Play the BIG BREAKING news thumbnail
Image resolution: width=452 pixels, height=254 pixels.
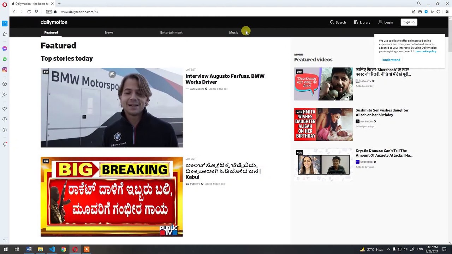[x=112, y=197]
